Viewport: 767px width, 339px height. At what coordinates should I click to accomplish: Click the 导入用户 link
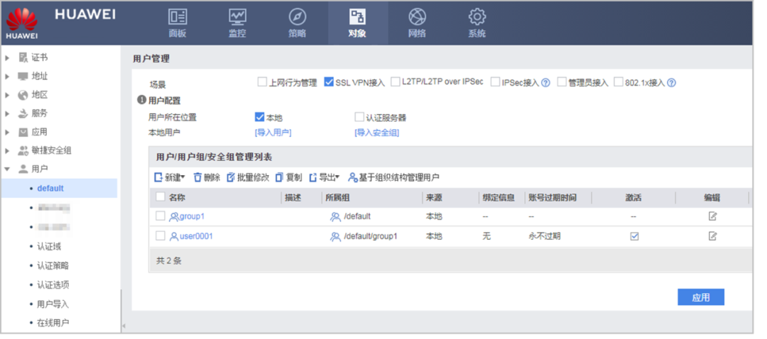pos(273,133)
